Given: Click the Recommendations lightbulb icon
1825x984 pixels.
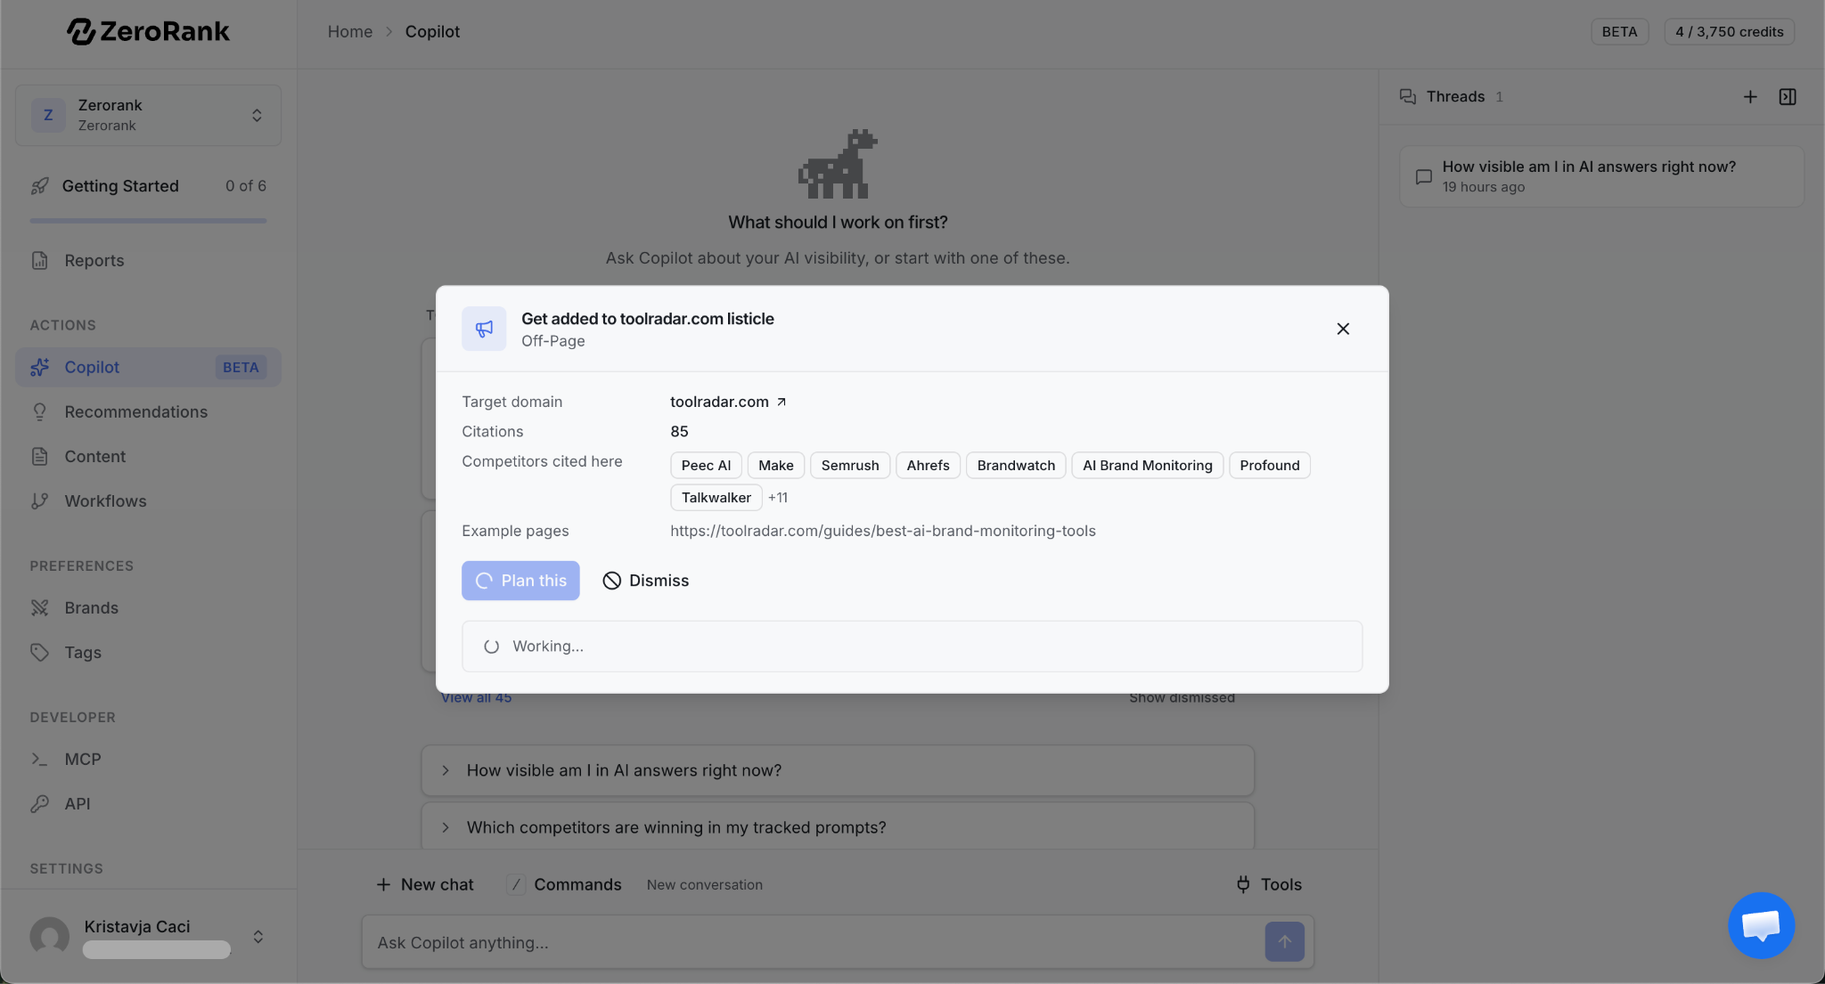Looking at the screenshot, I should point(39,412).
